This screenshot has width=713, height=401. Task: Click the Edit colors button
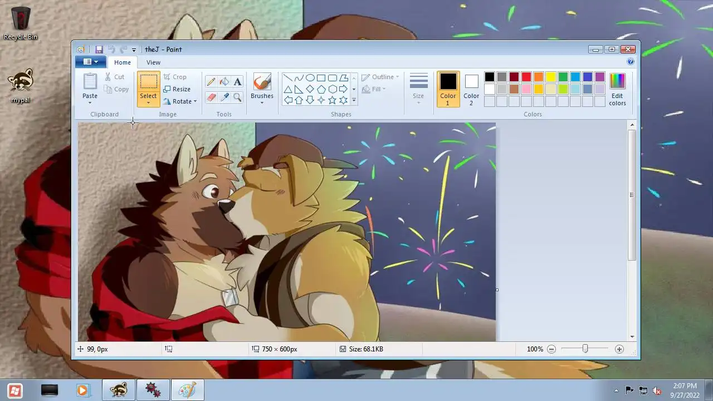(617, 89)
